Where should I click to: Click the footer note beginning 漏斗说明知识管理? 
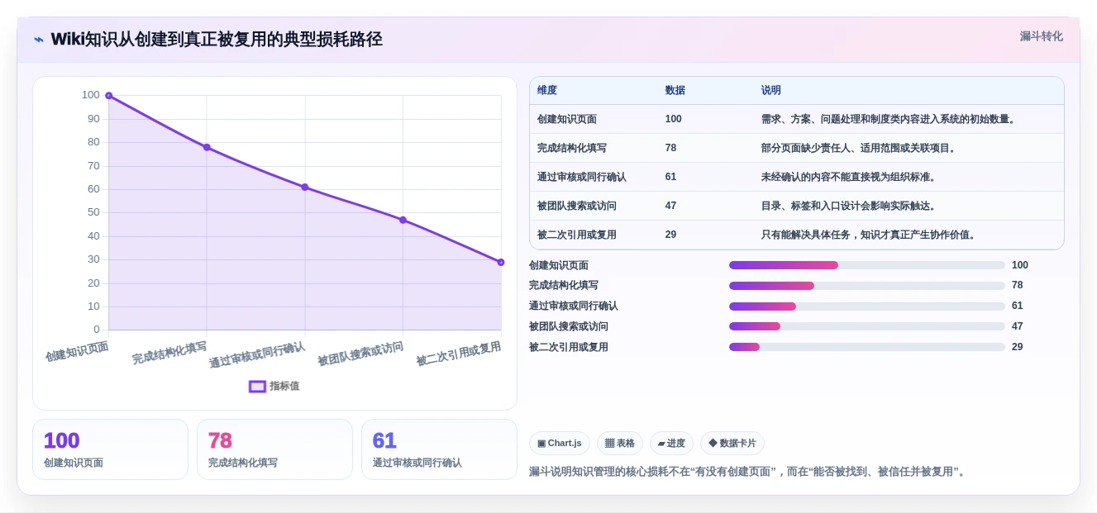click(747, 472)
